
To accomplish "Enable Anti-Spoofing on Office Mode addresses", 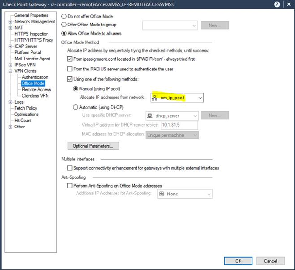I will click(x=70, y=186).
